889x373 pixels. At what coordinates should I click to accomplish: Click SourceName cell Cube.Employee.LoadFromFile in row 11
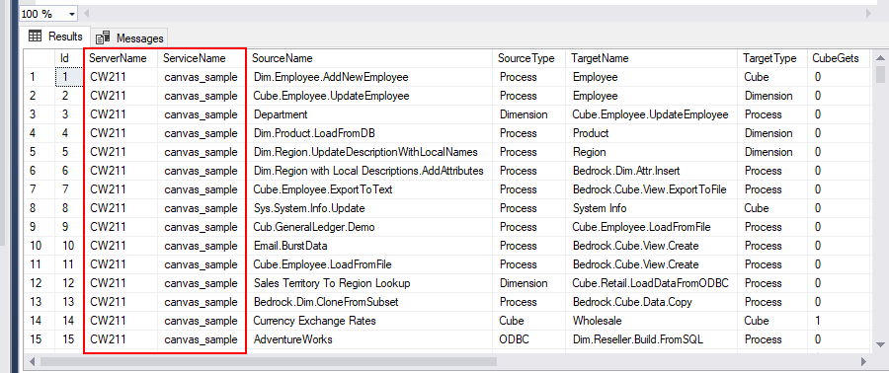pyautogui.click(x=370, y=264)
